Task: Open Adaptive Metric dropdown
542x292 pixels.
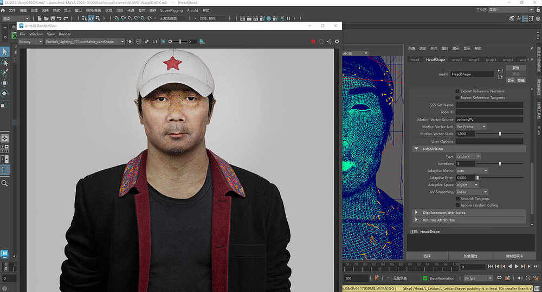Action: click(x=472, y=171)
